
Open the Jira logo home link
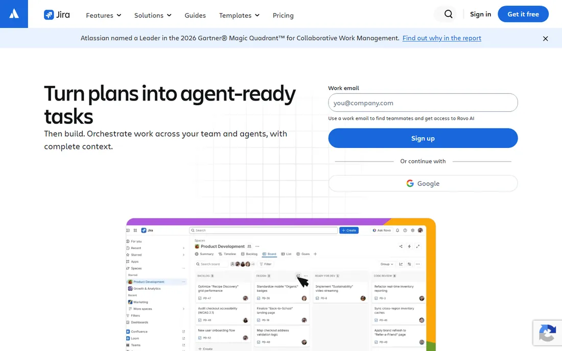click(57, 15)
